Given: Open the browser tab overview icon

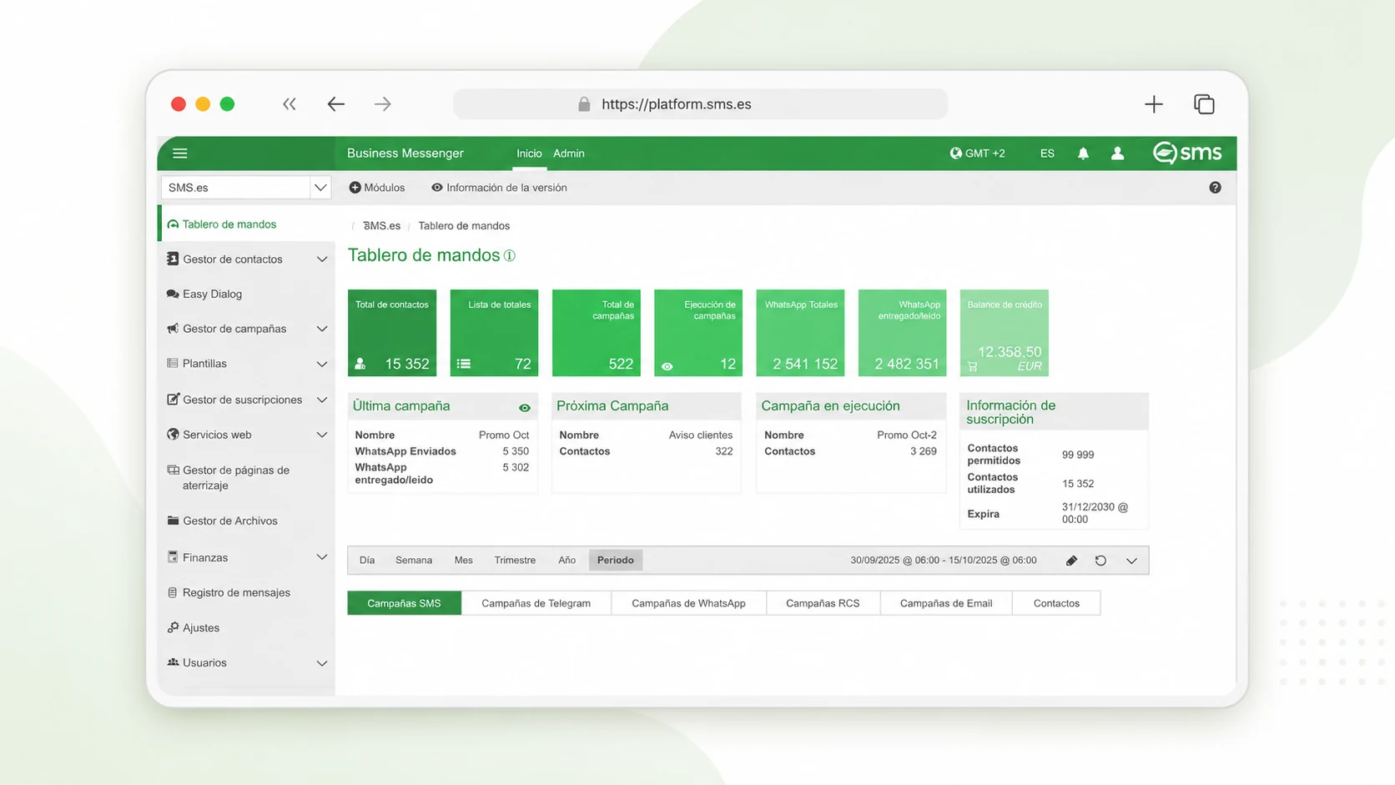Looking at the screenshot, I should point(1204,104).
